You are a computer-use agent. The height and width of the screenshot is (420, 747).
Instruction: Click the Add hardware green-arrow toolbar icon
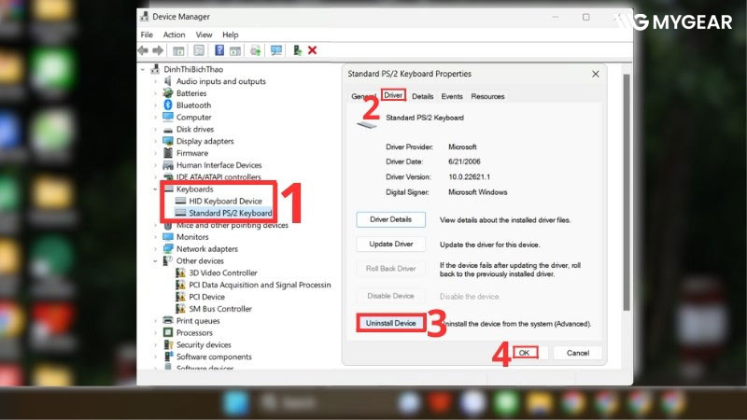(297, 50)
